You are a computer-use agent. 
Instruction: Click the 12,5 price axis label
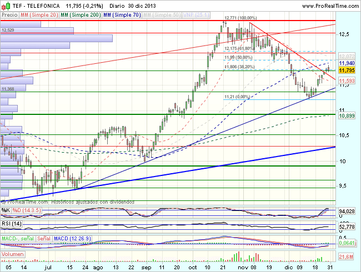[344, 34]
